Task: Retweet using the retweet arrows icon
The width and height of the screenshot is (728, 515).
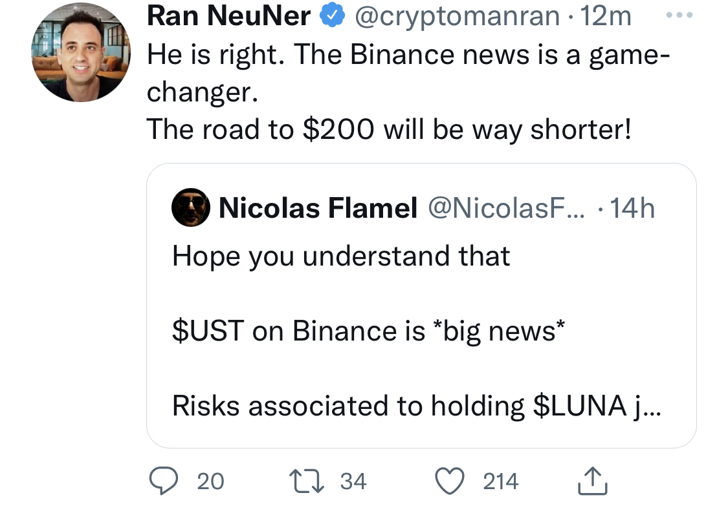Action: pyautogui.click(x=307, y=481)
